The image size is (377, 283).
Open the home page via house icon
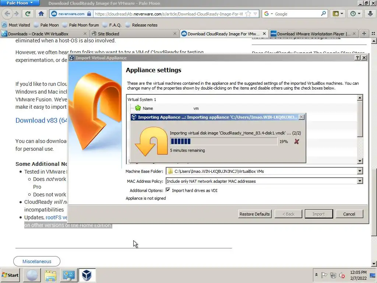pos(41,14)
